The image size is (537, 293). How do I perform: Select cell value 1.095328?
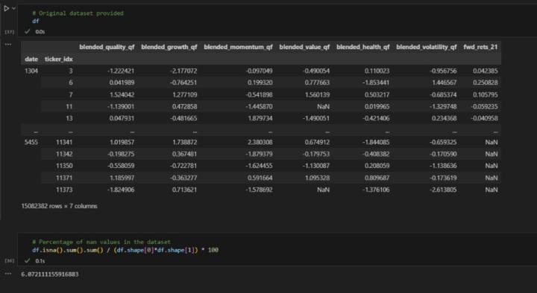317,178
